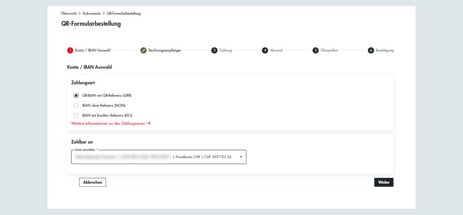Click the step 4 number circle
This screenshot has width=463, height=215.
pyautogui.click(x=265, y=50)
